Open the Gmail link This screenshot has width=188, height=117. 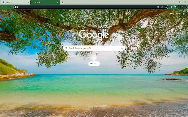coord(172,13)
